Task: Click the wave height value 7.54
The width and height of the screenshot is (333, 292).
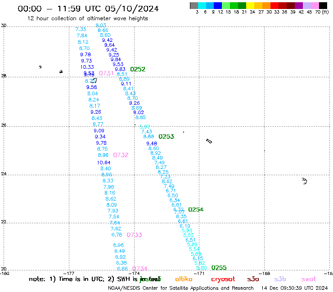Action: [114, 217]
